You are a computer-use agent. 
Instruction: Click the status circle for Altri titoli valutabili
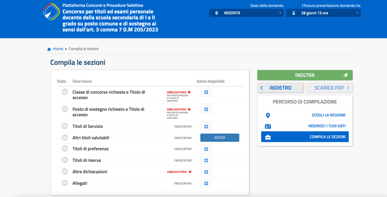click(65, 138)
